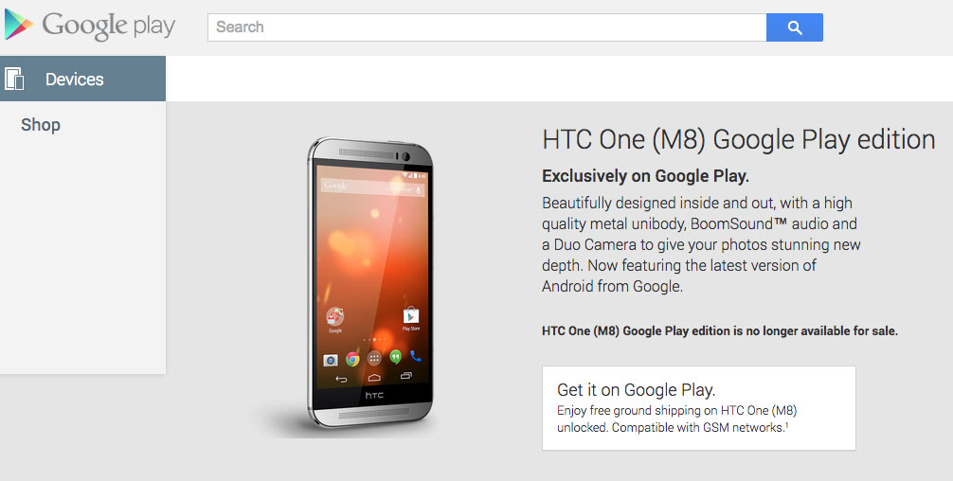Click the camera icon in phone dock
This screenshot has height=481, width=953.
coord(330,361)
